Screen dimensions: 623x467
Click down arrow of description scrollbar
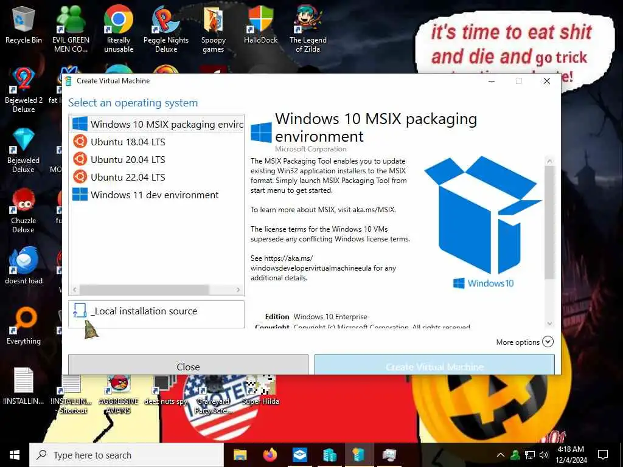point(549,323)
